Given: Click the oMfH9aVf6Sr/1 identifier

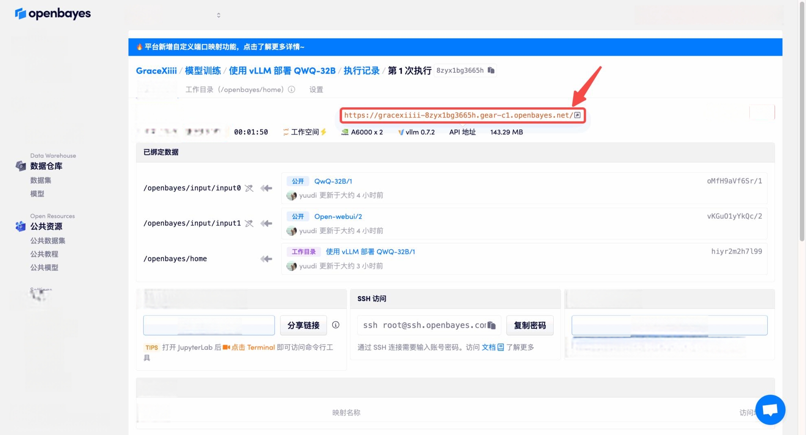Looking at the screenshot, I should point(734,181).
